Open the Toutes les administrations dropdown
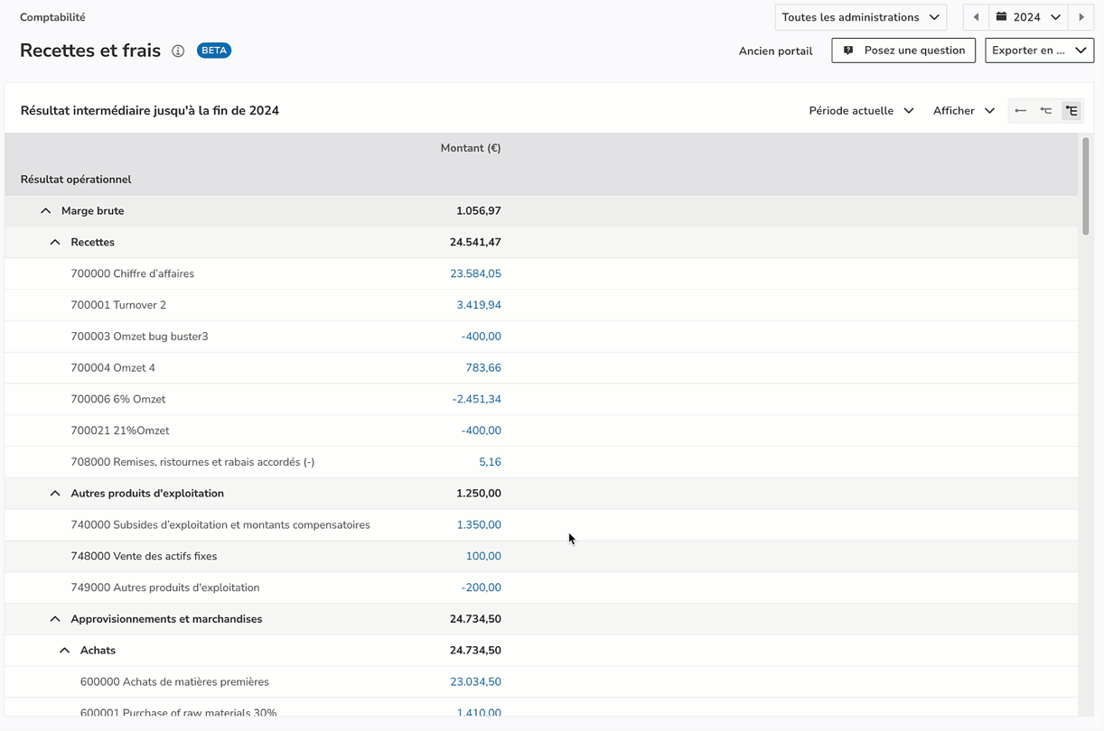The width and height of the screenshot is (1104, 731). [x=860, y=17]
